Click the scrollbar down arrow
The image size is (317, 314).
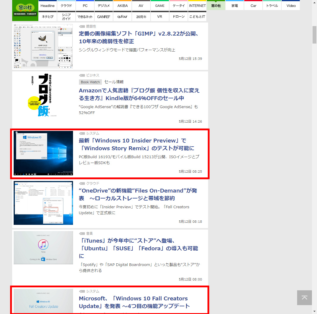(314, 311)
